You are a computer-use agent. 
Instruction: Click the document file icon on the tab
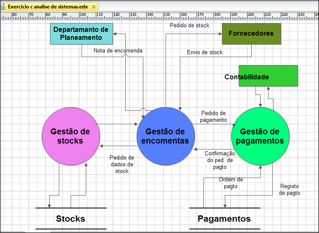pyautogui.click(x=3, y=7)
